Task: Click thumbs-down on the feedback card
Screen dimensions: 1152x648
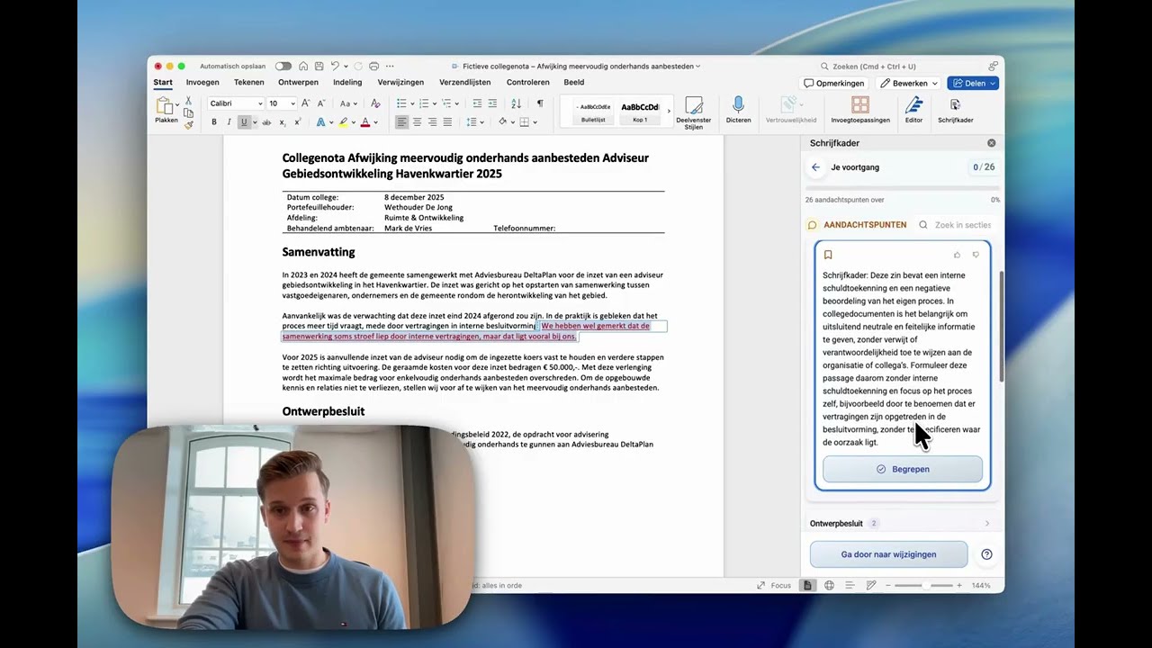Action: (x=976, y=255)
